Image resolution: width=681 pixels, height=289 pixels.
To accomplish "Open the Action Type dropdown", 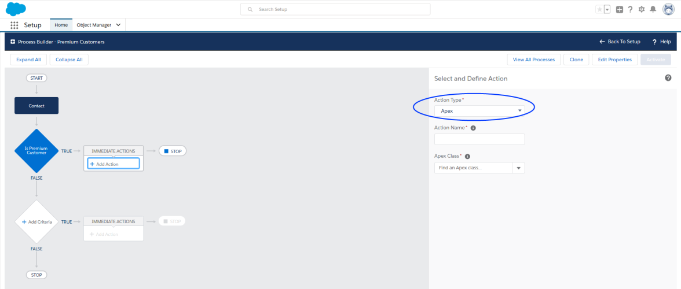I will (x=479, y=111).
